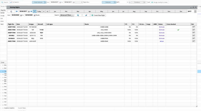Click the Route input field
The width and height of the screenshot is (201, 111).
[x=47, y=15]
